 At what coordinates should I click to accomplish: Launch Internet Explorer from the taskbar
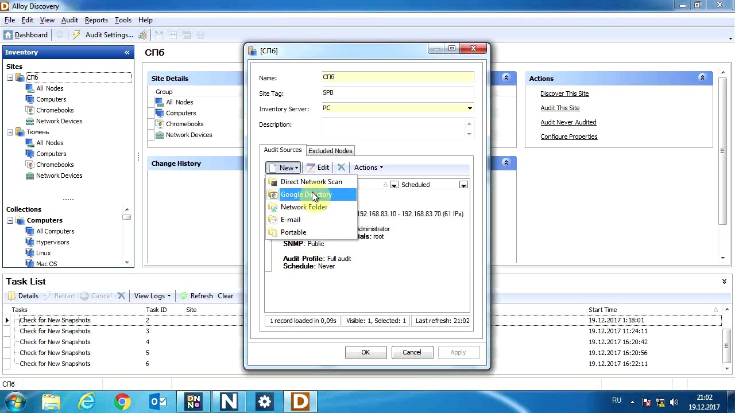click(x=87, y=401)
